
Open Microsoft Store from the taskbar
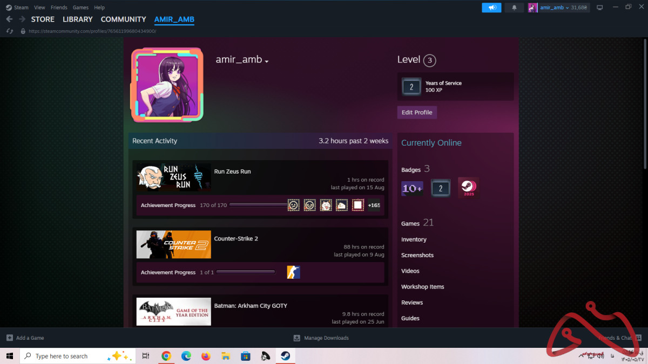click(245, 356)
